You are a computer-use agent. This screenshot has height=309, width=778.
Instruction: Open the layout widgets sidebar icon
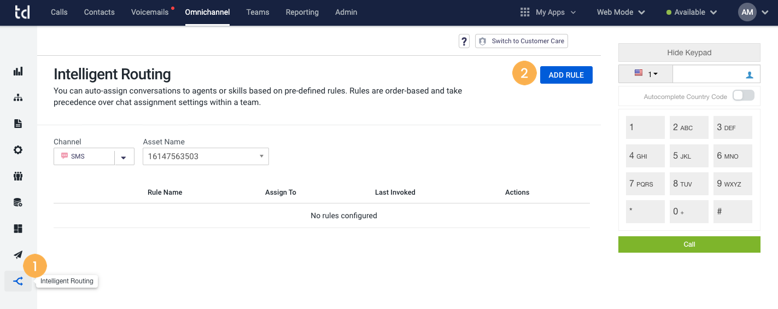[18, 229]
